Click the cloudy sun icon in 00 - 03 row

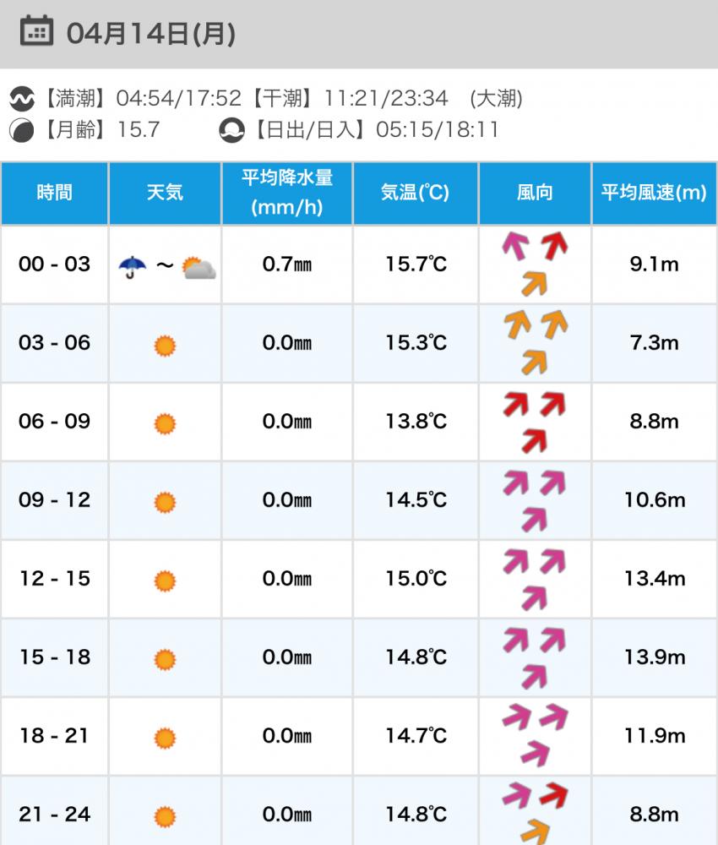point(199,269)
